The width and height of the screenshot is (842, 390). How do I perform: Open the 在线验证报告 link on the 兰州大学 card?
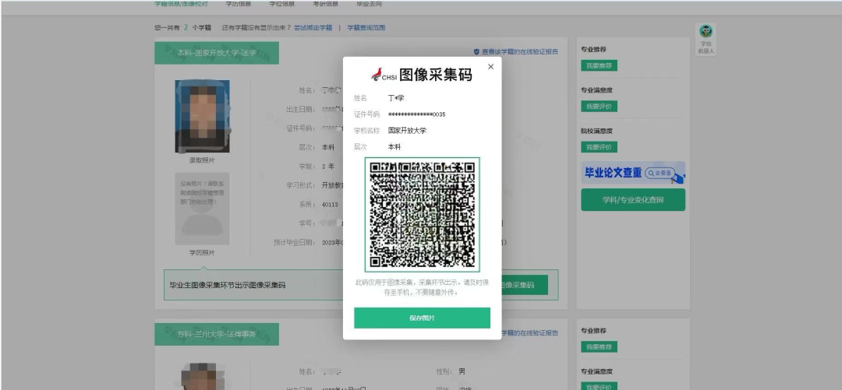tap(529, 333)
